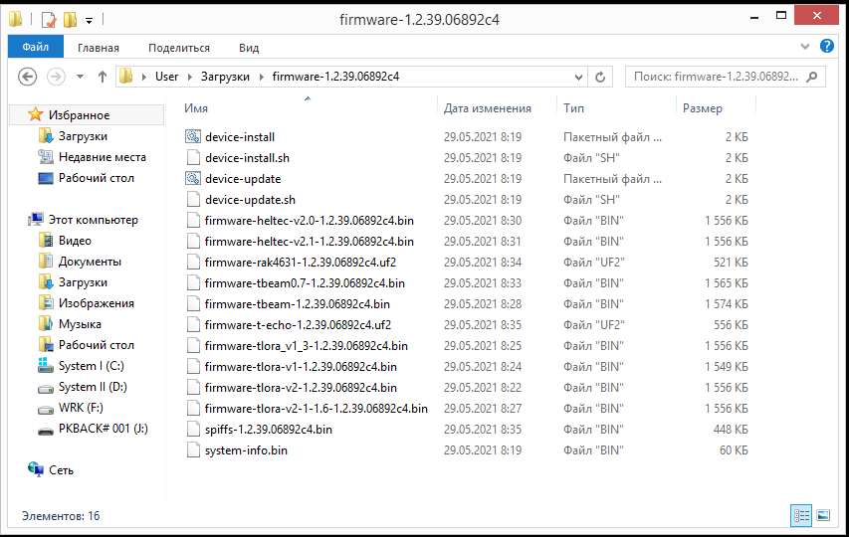849x537 pixels.
Task: Select firmware-rak4631-1.2.39.06892c4.uf2 file icon
Action: click(193, 263)
